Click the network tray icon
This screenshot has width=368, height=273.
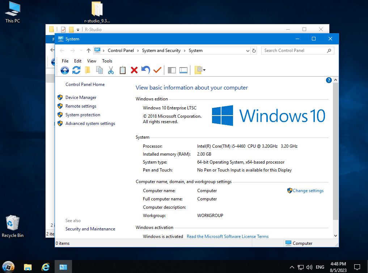[x=301, y=267]
